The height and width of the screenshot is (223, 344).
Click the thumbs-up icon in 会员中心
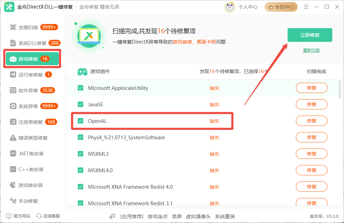(271, 7)
